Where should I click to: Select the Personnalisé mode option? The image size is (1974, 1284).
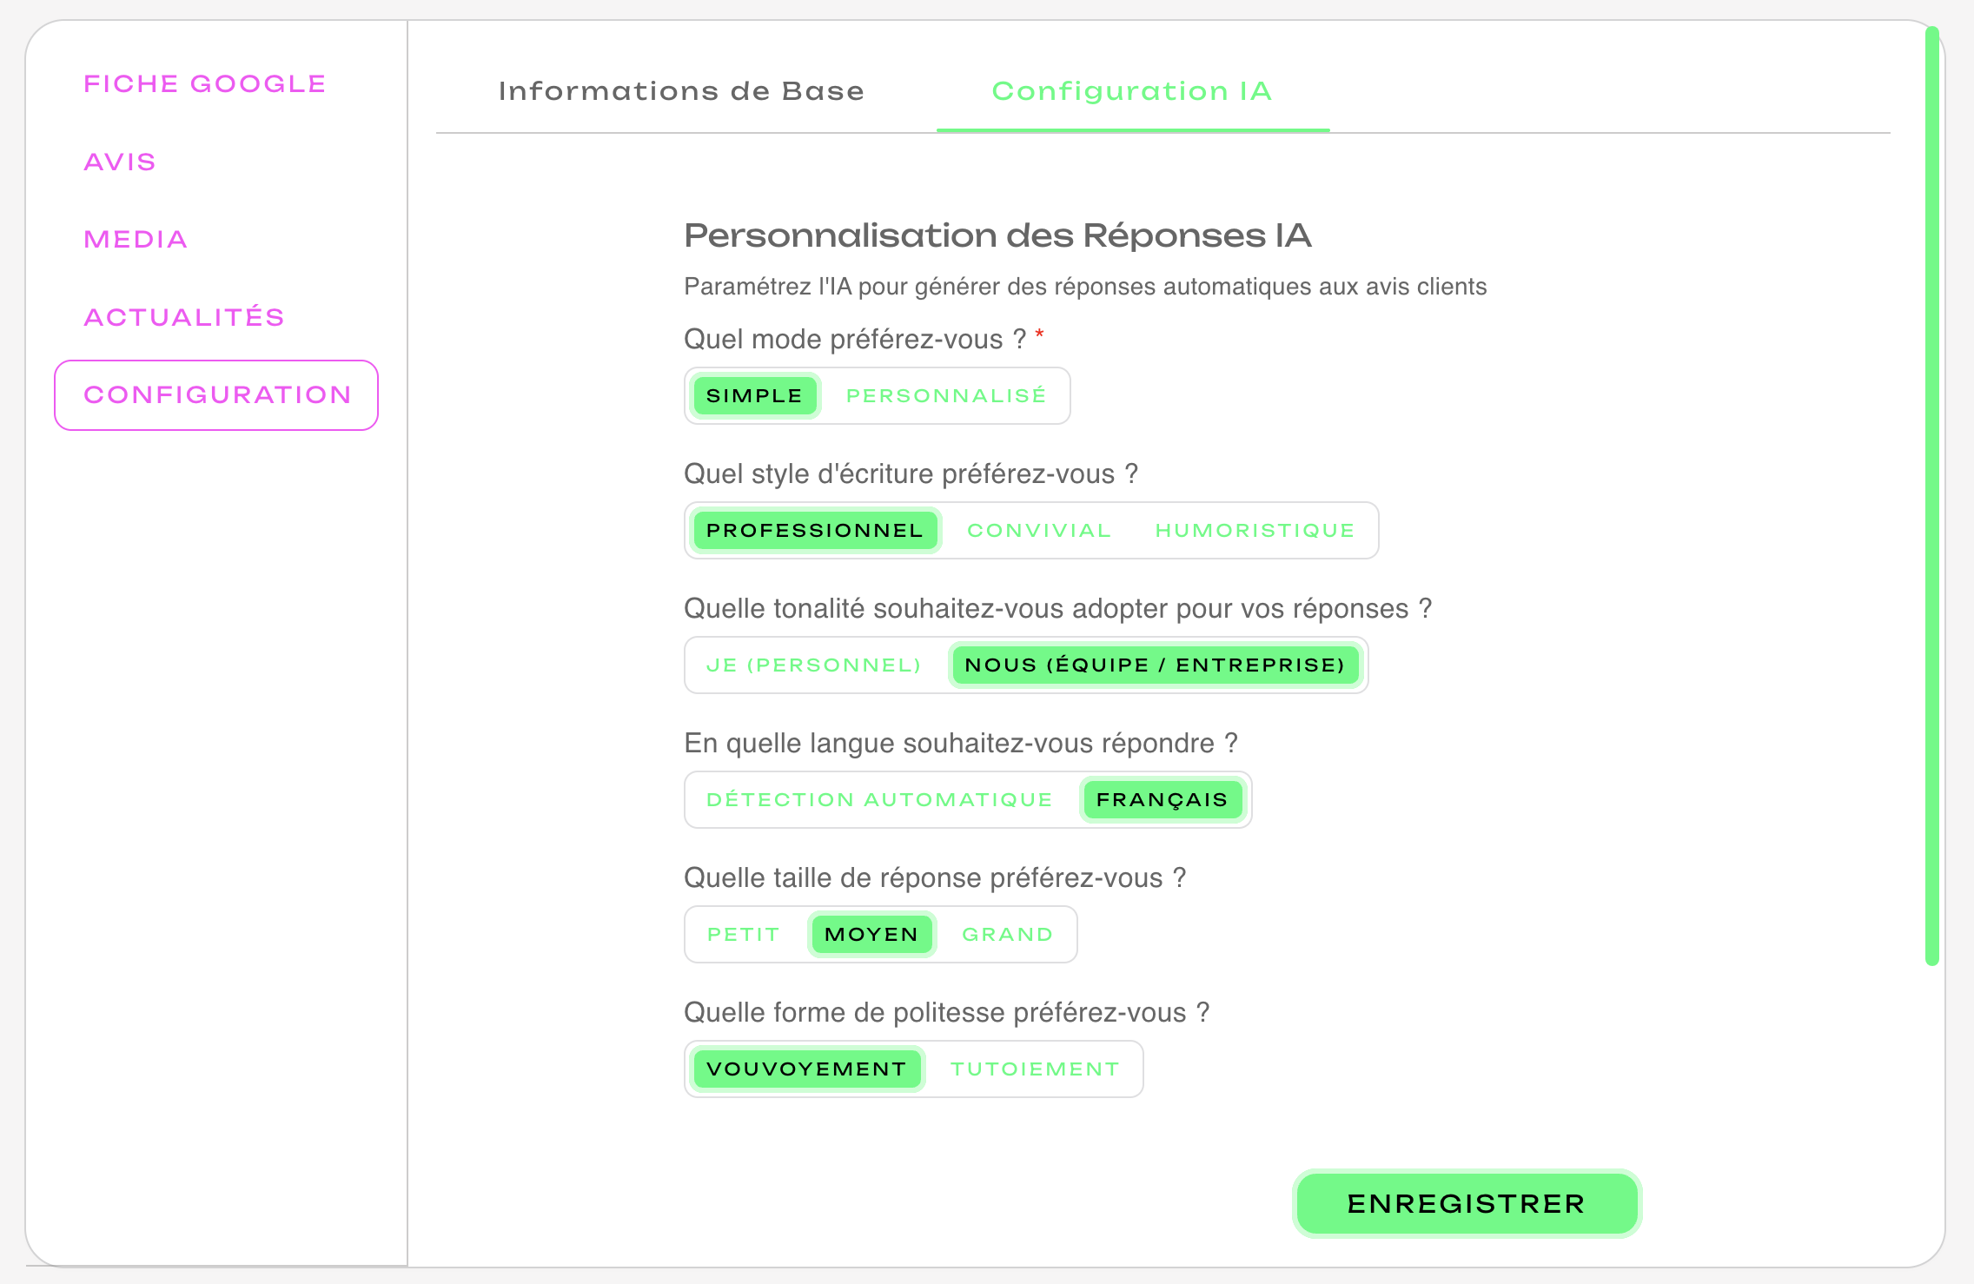tap(946, 395)
